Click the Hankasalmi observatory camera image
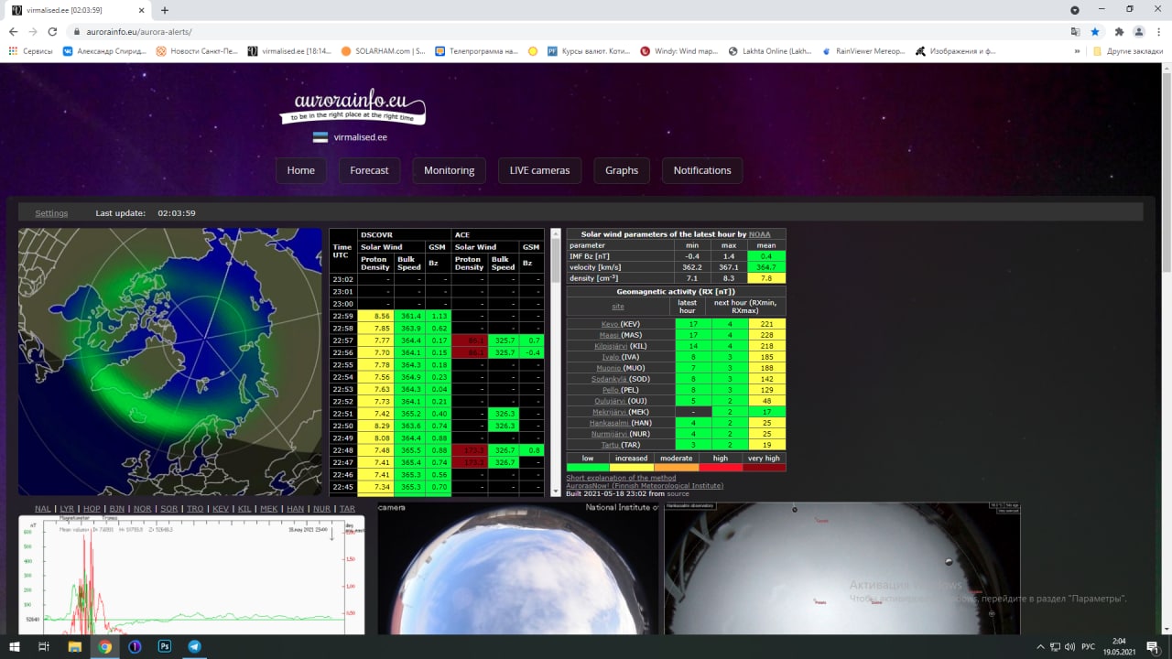The height and width of the screenshot is (659, 1172). coord(842,568)
